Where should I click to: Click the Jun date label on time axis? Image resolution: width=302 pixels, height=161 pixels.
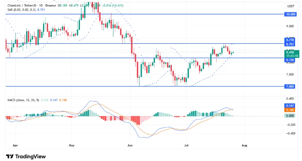pos(130,145)
